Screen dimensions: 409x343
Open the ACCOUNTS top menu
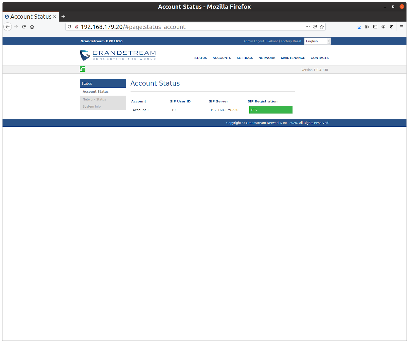[222, 58]
